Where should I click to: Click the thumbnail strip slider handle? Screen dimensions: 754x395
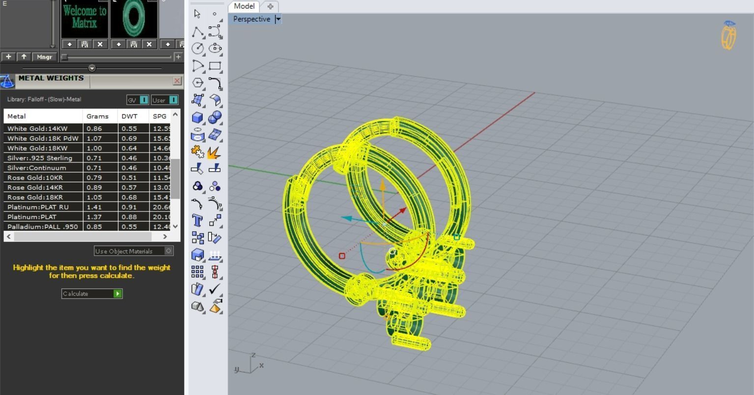coord(64,57)
